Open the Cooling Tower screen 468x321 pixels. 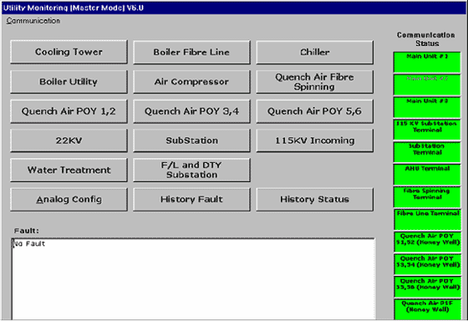click(x=69, y=52)
